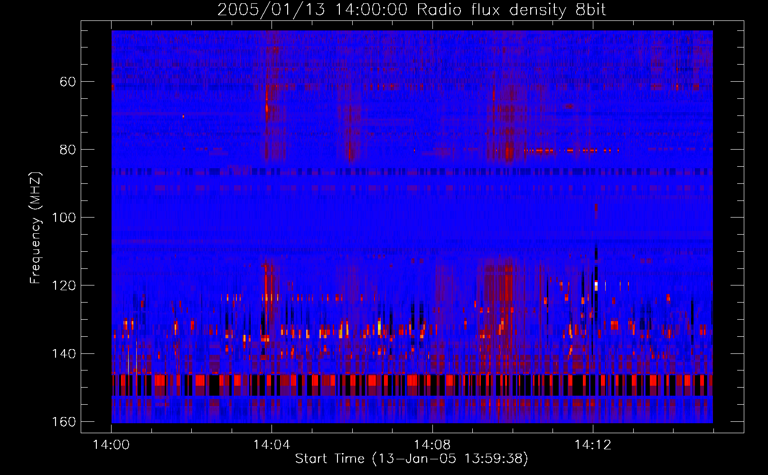
Task: Click the 14:08 time tick label
Action: point(432,445)
